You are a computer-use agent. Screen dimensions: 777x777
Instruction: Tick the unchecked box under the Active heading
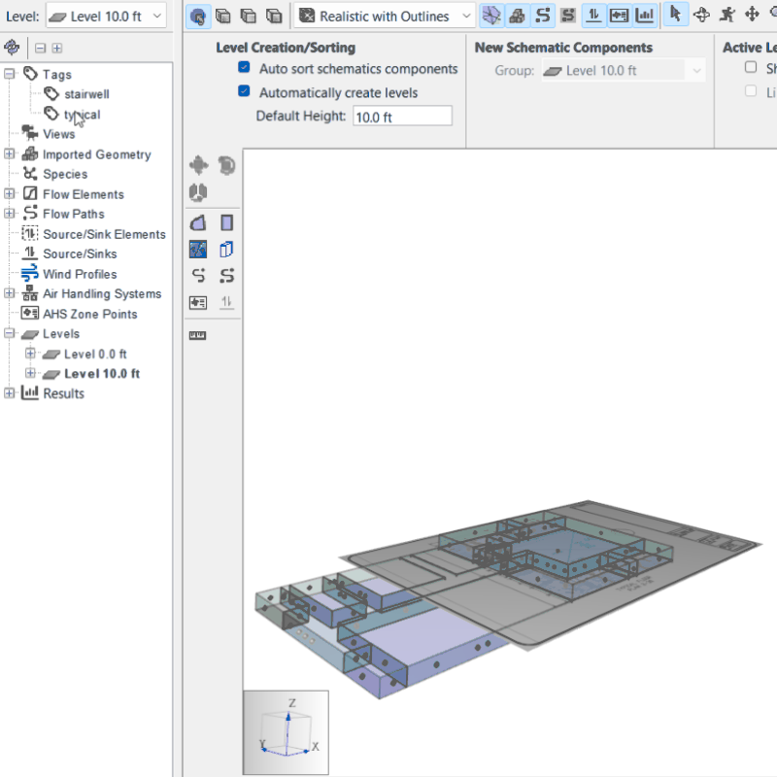click(x=751, y=67)
